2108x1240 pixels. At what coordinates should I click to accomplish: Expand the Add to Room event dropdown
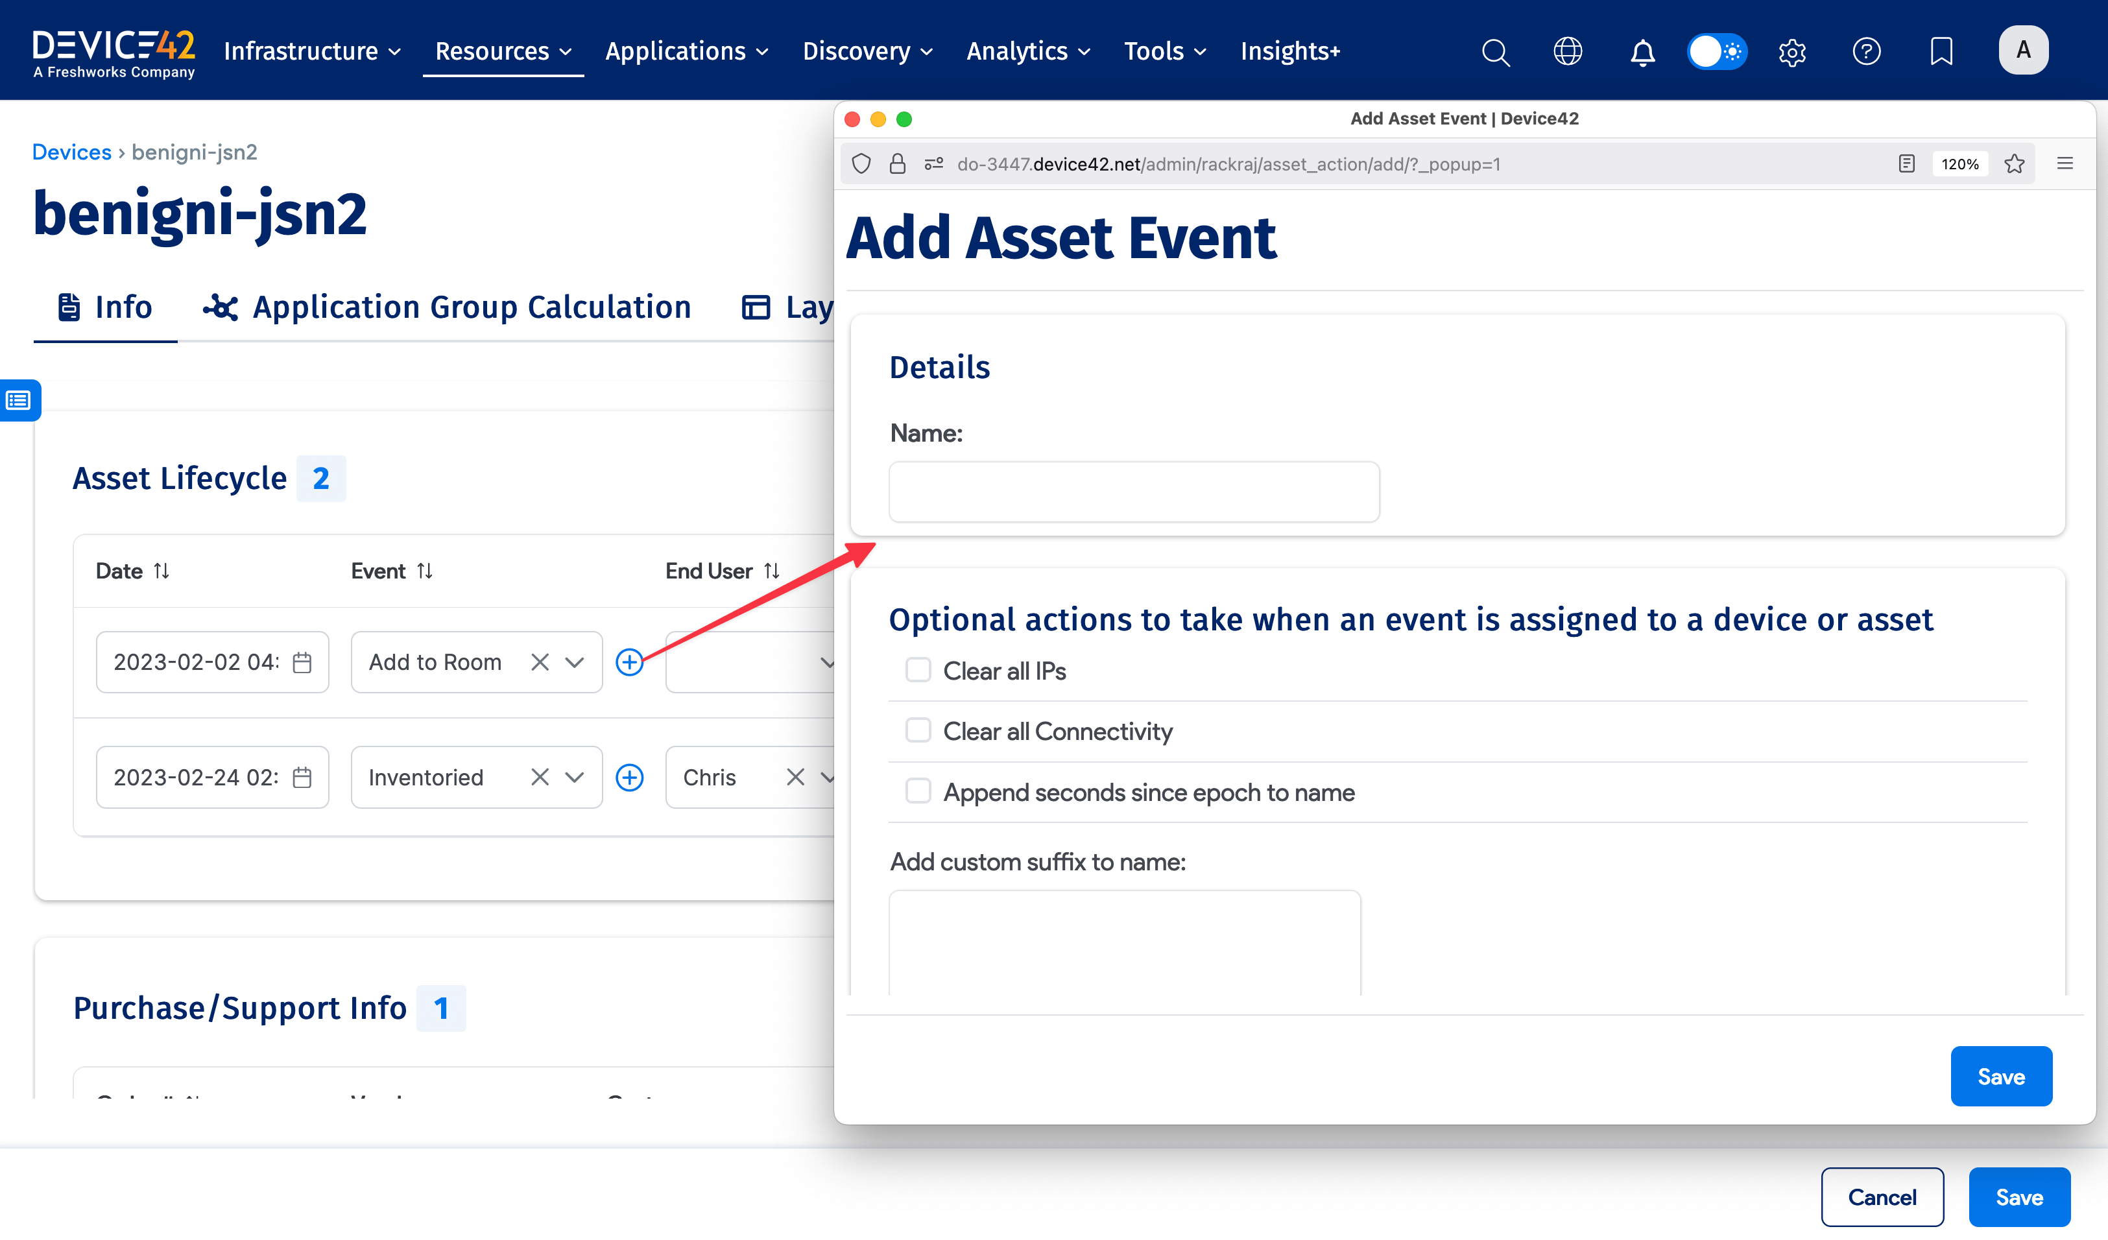pos(575,662)
